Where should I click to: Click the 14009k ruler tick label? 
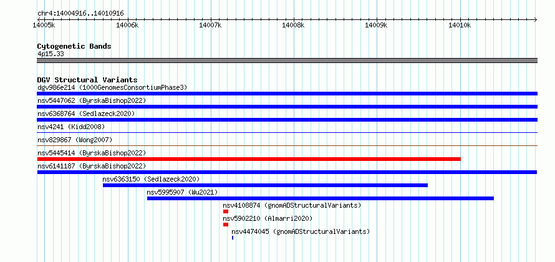pyautogui.click(x=377, y=25)
